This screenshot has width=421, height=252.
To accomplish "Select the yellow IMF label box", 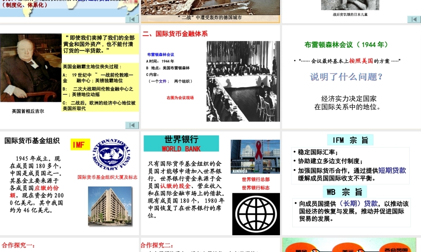I will coord(80,144).
